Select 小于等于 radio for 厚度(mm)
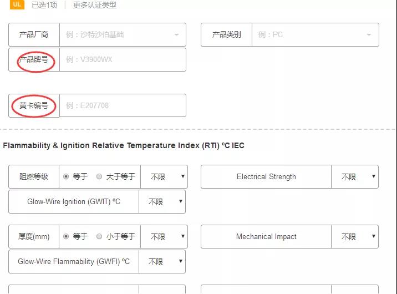The height and width of the screenshot is (294, 397). [x=99, y=236]
